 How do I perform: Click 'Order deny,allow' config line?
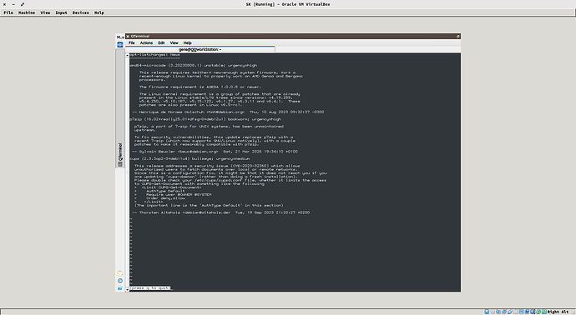pos(165,198)
